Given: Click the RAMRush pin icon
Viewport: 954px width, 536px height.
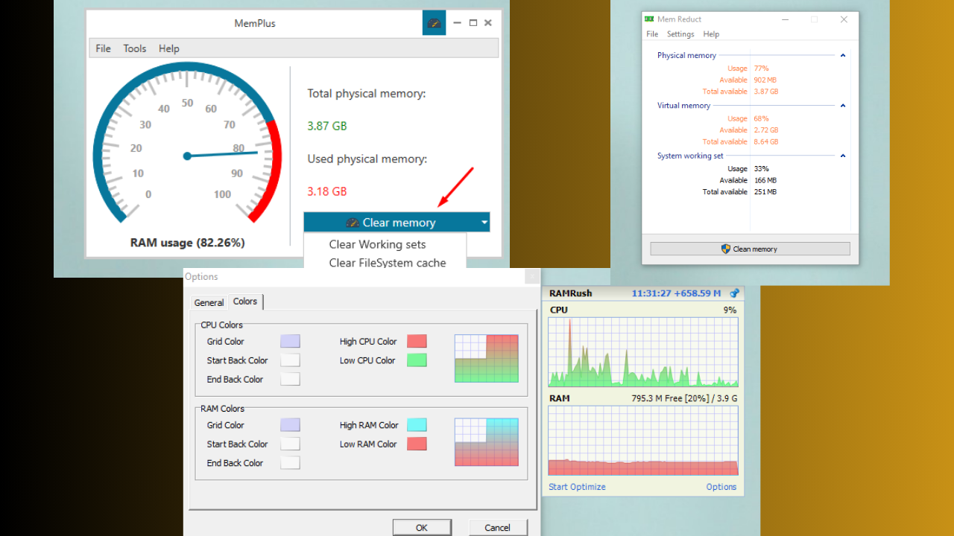Looking at the screenshot, I should point(734,293).
